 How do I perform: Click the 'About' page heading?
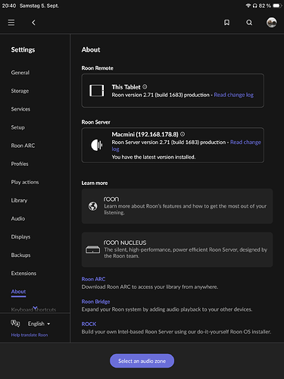tap(91, 49)
